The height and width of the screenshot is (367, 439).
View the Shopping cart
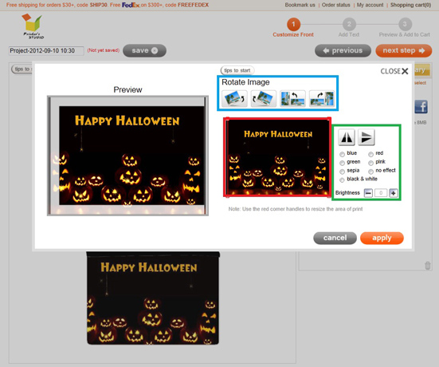click(411, 5)
